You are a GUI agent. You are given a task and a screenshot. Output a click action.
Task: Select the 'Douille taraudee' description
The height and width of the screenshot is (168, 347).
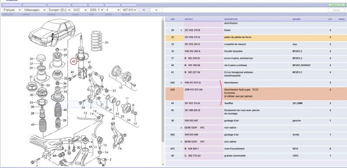coord(233,51)
